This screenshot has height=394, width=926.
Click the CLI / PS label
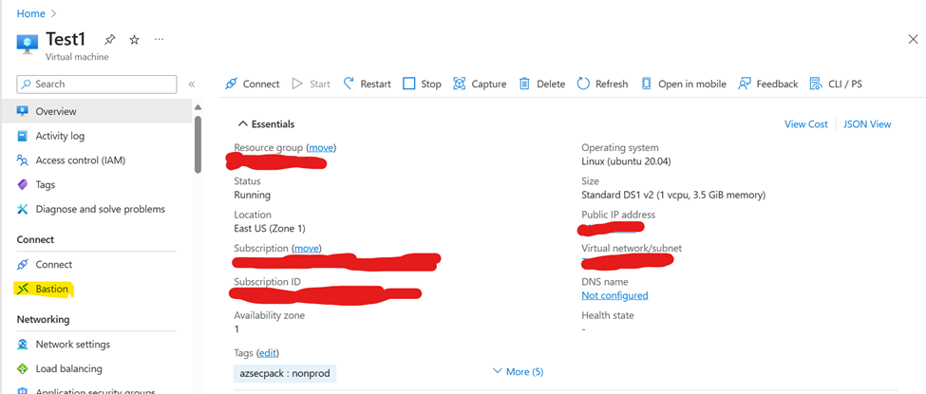(845, 84)
